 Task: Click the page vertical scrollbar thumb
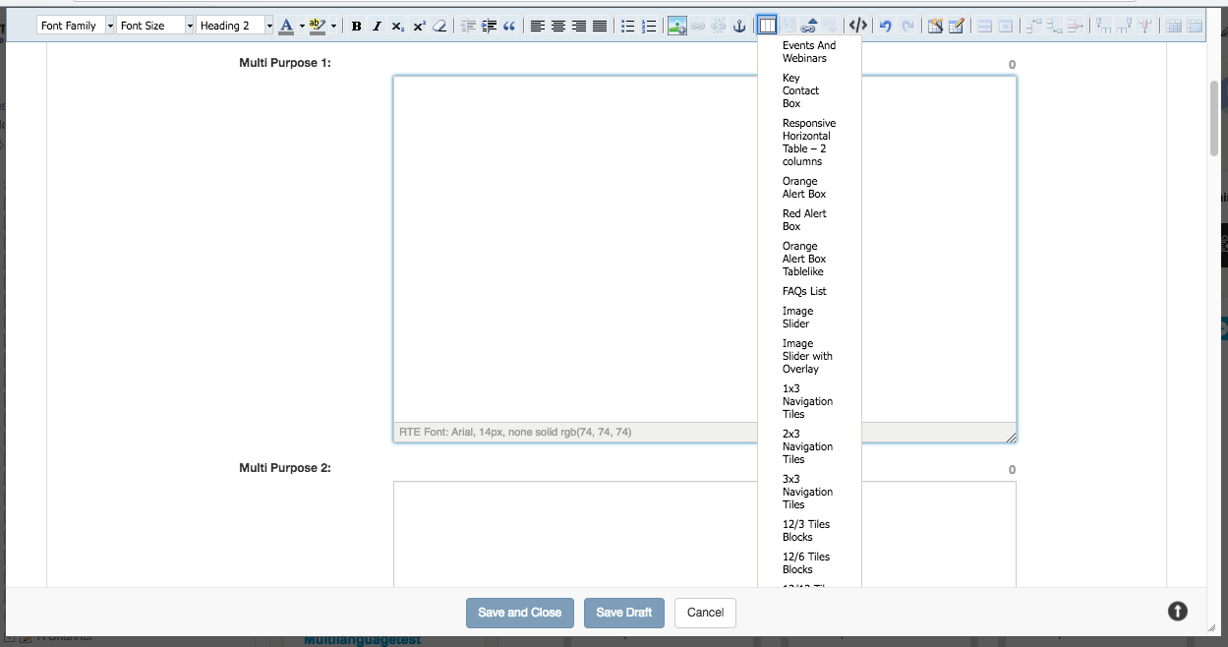1215,118
